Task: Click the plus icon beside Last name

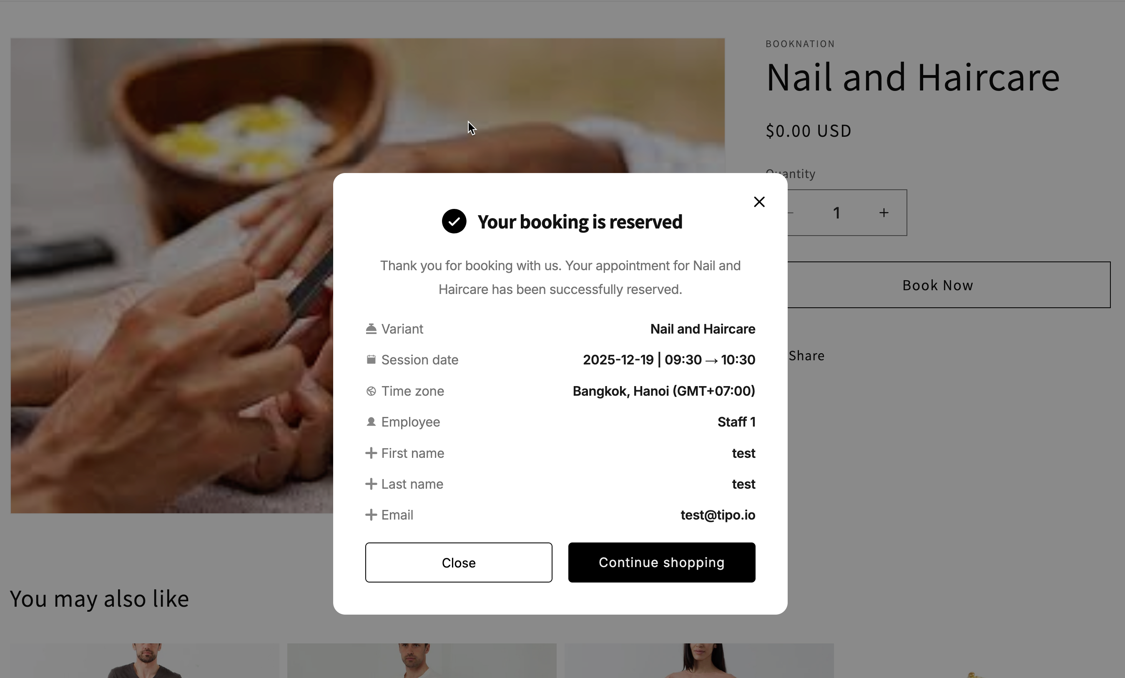Action: 371,484
